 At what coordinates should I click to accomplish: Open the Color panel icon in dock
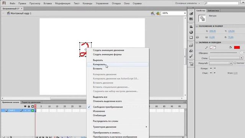(191, 14)
